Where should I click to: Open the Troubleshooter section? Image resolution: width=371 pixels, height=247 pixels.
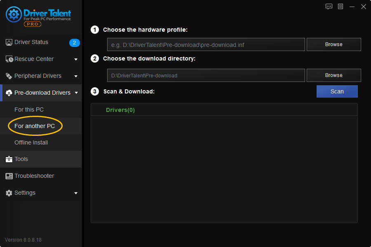point(41,176)
